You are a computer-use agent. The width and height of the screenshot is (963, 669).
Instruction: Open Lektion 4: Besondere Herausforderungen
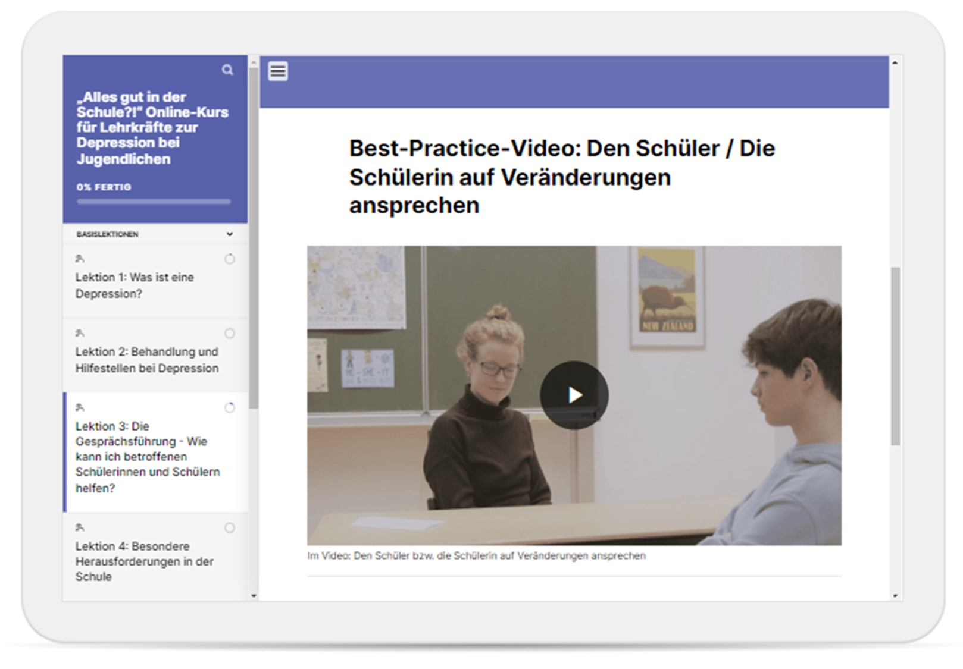coord(144,561)
